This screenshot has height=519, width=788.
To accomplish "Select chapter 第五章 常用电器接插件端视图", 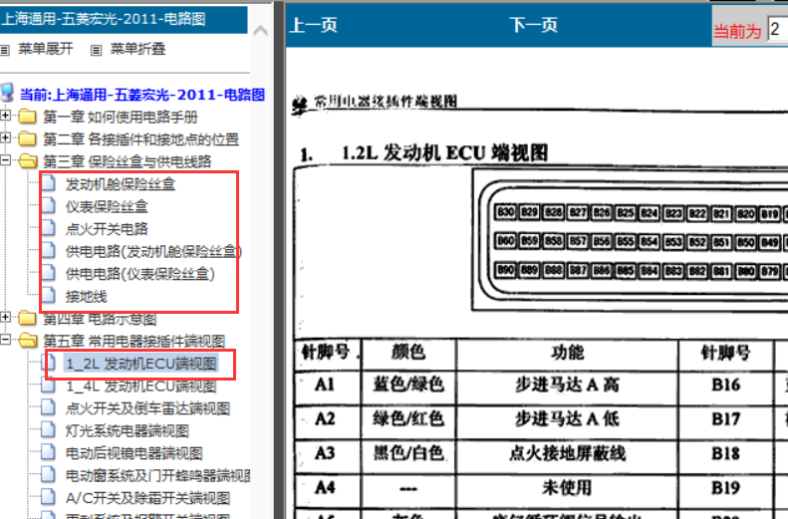I will click(x=133, y=342).
